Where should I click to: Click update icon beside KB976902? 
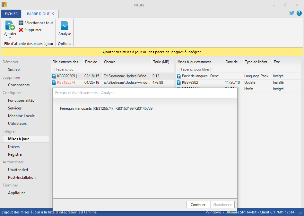point(179,82)
